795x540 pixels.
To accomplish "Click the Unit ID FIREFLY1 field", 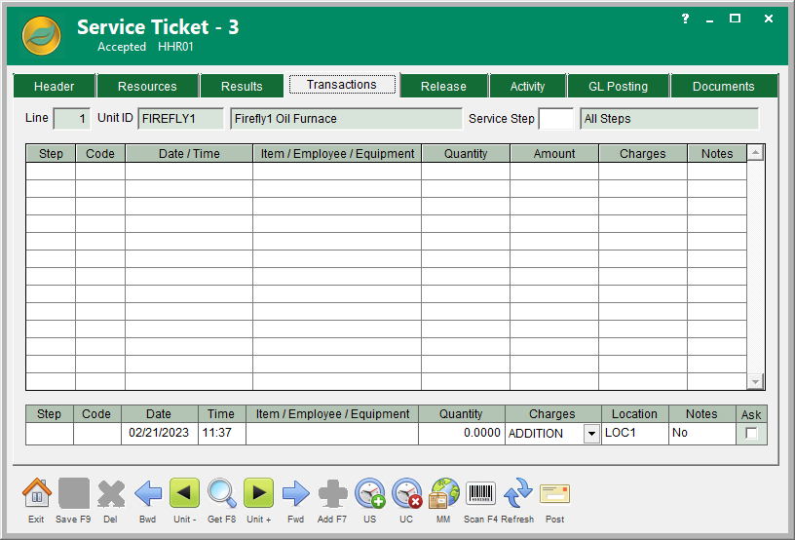I will 180,119.
